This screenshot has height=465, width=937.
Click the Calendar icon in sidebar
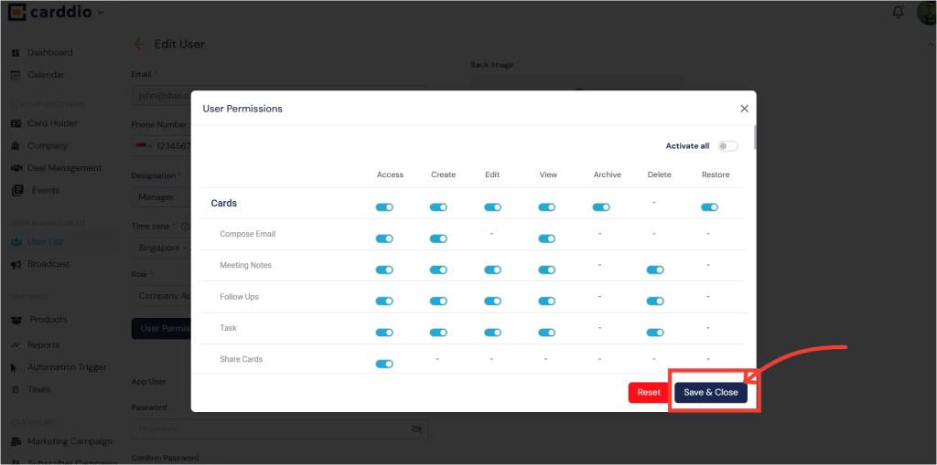tap(16, 75)
